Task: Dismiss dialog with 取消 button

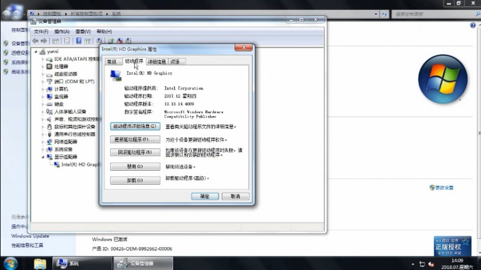Action: tap(236, 197)
